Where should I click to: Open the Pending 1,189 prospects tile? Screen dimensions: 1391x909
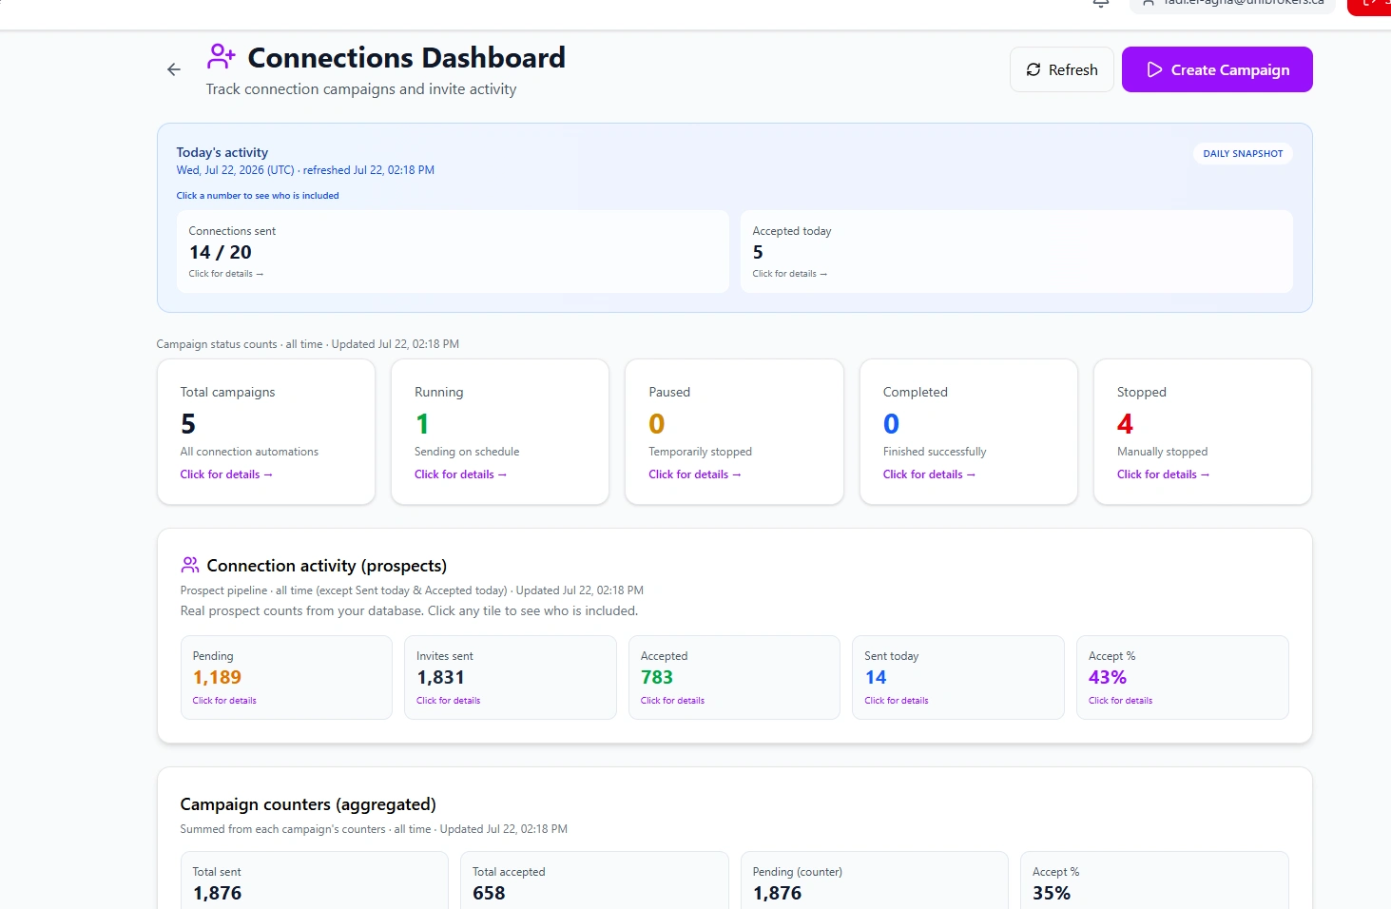(x=286, y=677)
